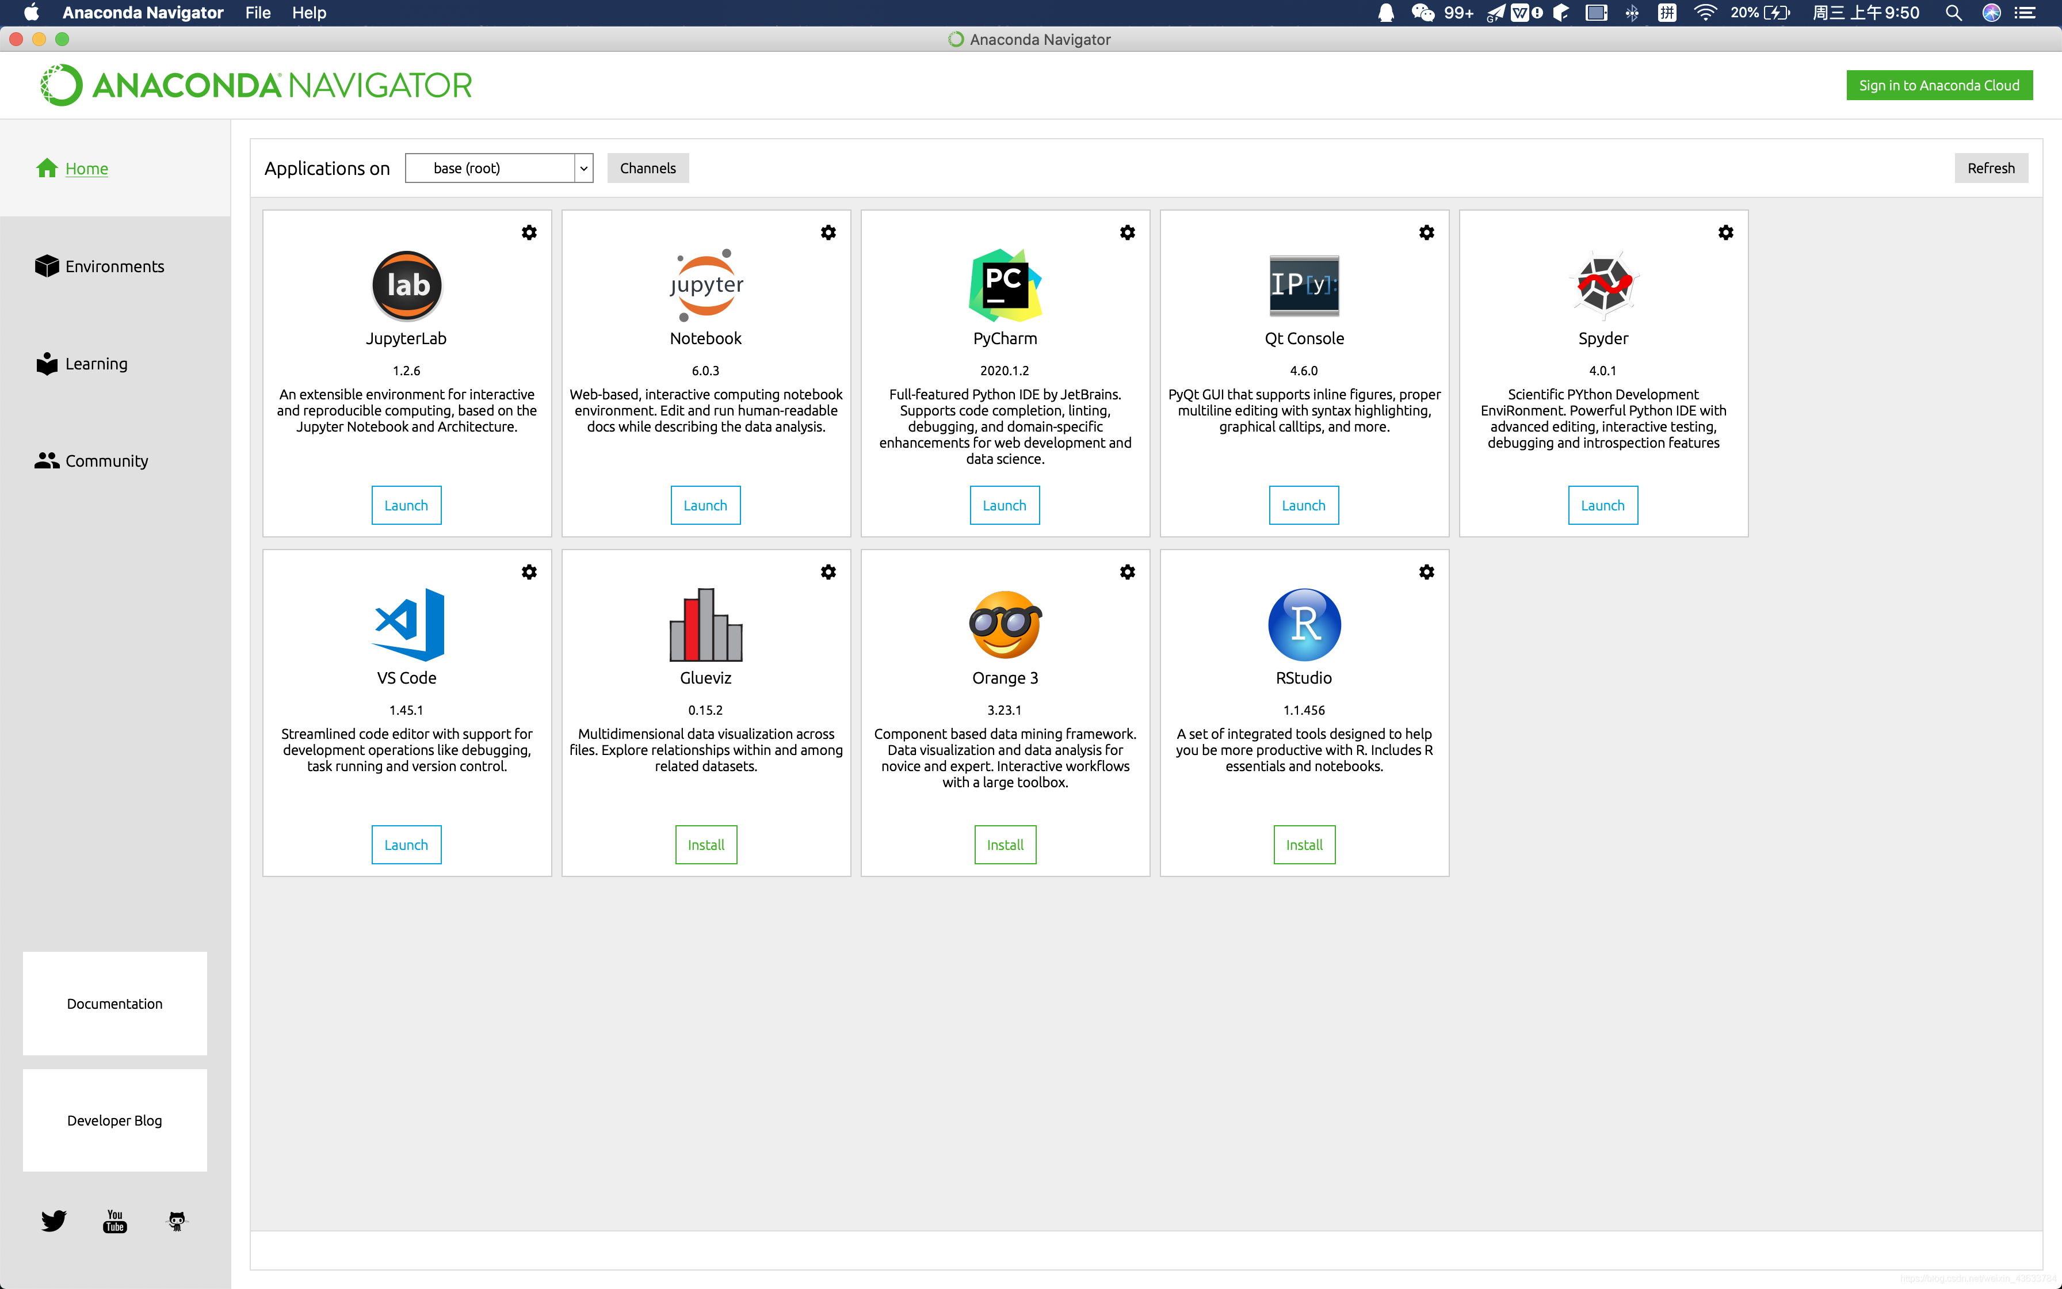Launch PyCharm
2062x1289 pixels.
[x=1005, y=506]
